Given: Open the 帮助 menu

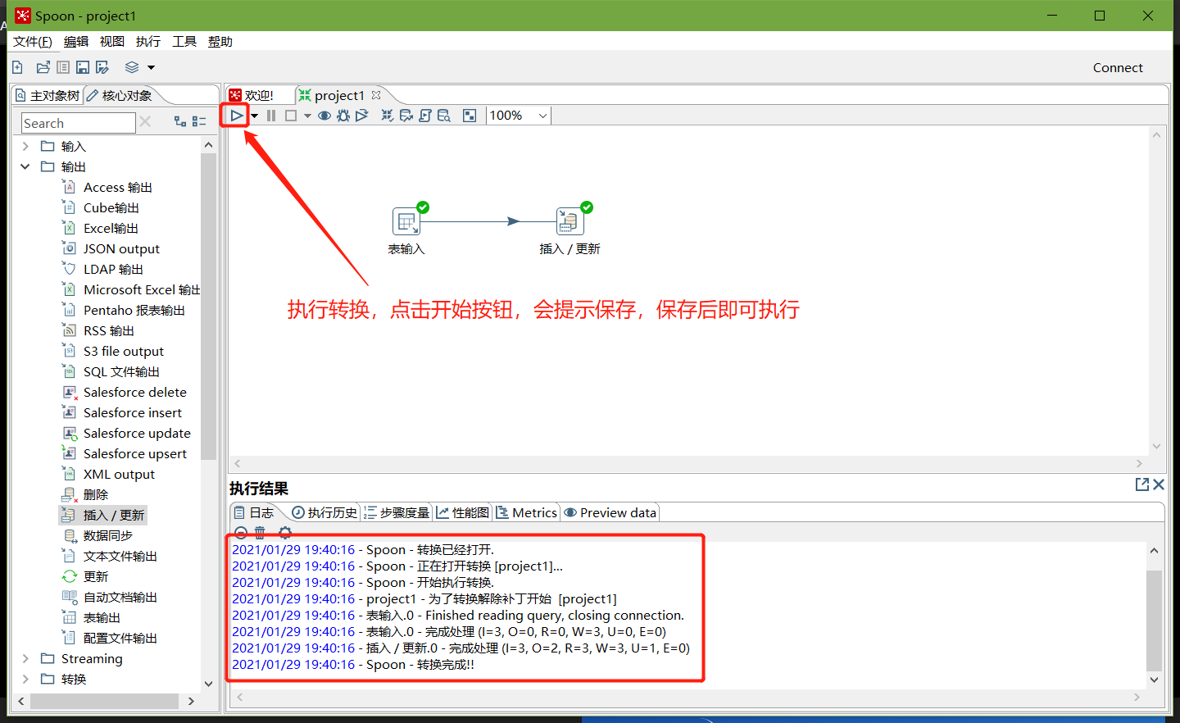Looking at the screenshot, I should pos(220,42).
